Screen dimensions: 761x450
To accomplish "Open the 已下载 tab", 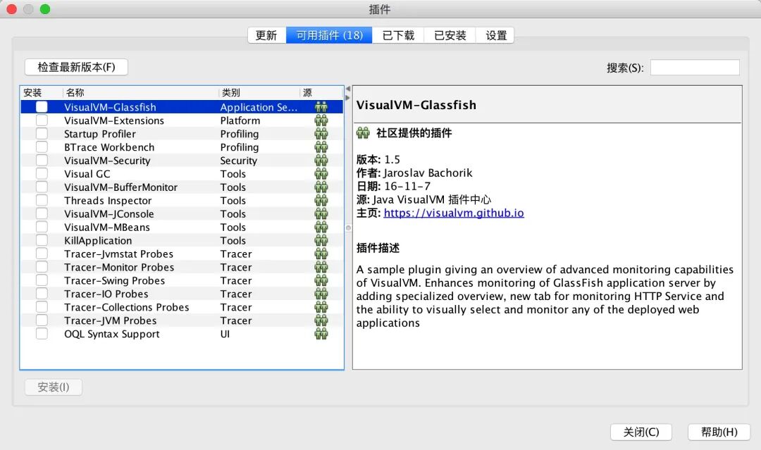I will coord(398,35).
